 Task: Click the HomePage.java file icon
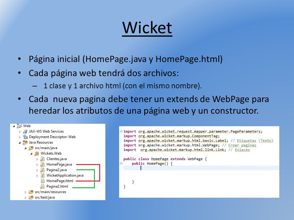(43, 164)
